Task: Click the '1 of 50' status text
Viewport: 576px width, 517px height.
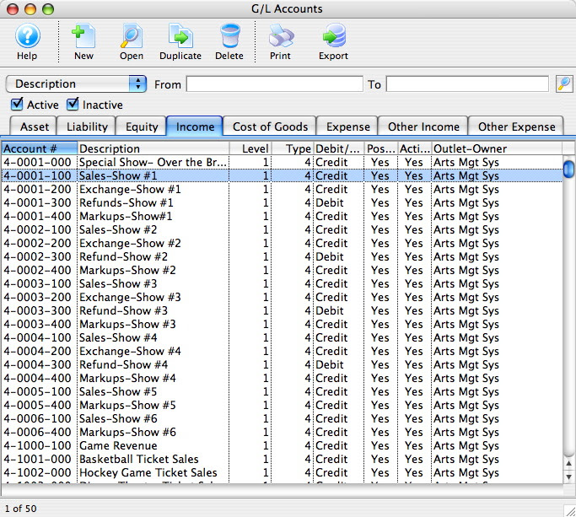Action: pyautogui.click(x=20, y=509)
